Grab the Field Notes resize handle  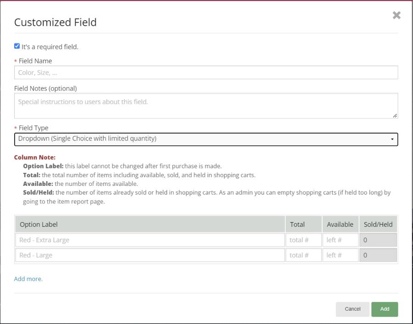click(x=395, y=116)
